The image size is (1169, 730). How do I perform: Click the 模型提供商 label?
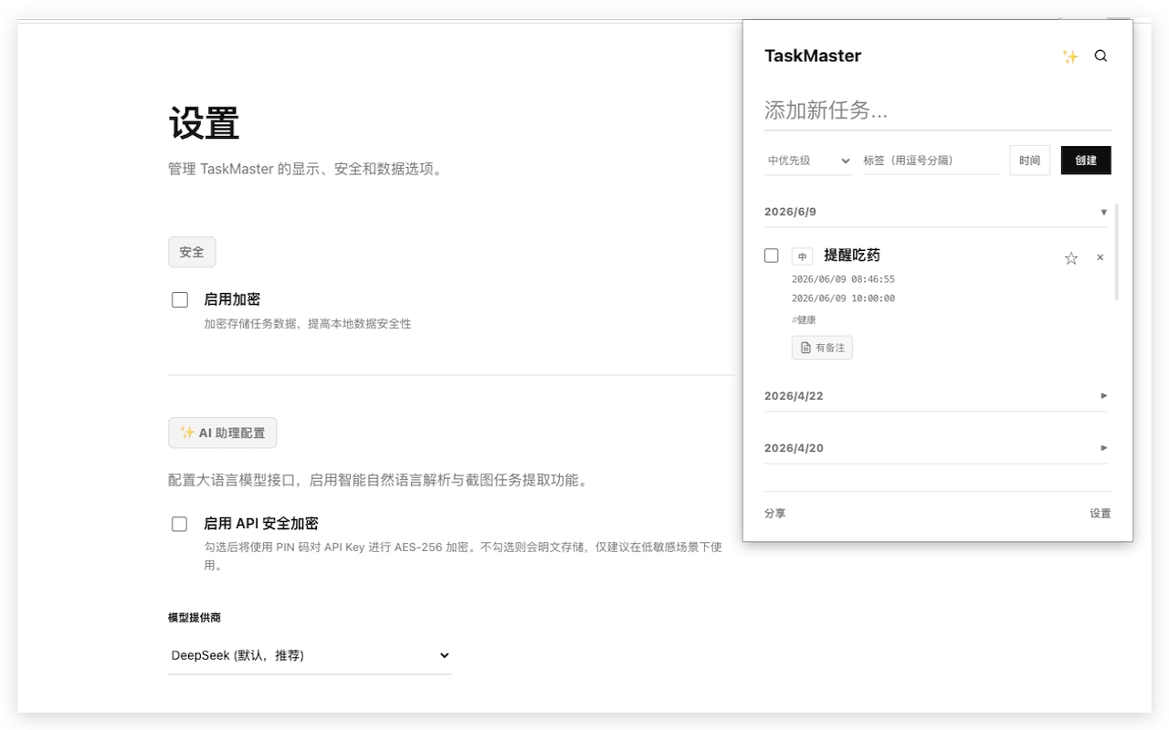point(195,618)
